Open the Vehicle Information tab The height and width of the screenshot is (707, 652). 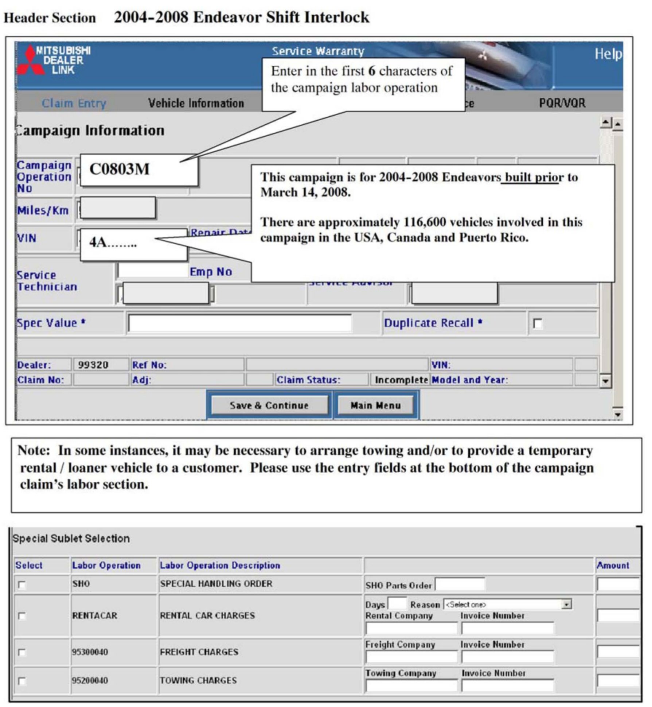[196, 104]
